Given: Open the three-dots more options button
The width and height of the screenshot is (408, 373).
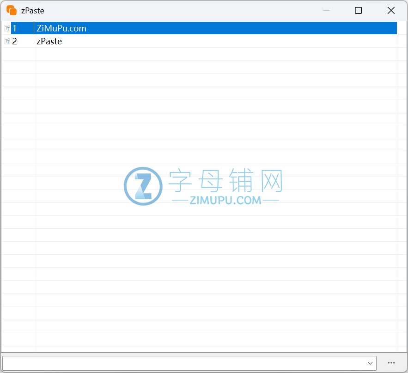Looking at the screenshot, I should [391, 363].
